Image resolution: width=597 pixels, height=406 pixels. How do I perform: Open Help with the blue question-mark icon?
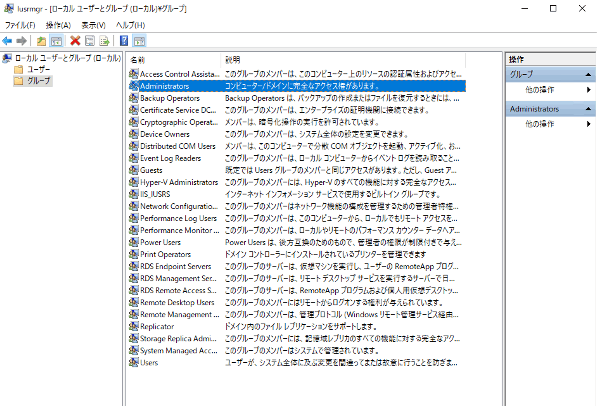[124, 41]
